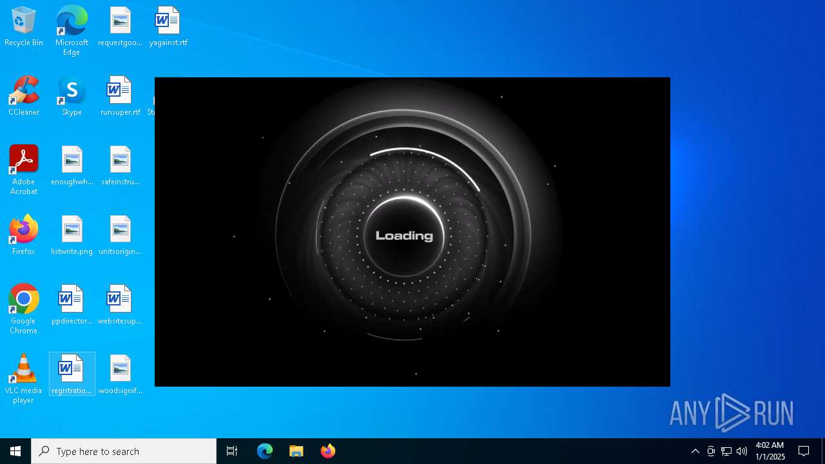Select the websitesup... Word document
This screenshot has height=464, width=825.
tap(120, 305)
